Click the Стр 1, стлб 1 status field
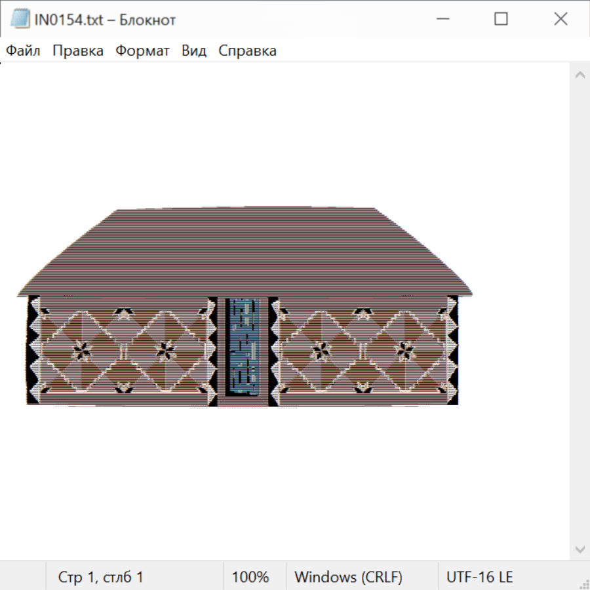 coord(101,578)
